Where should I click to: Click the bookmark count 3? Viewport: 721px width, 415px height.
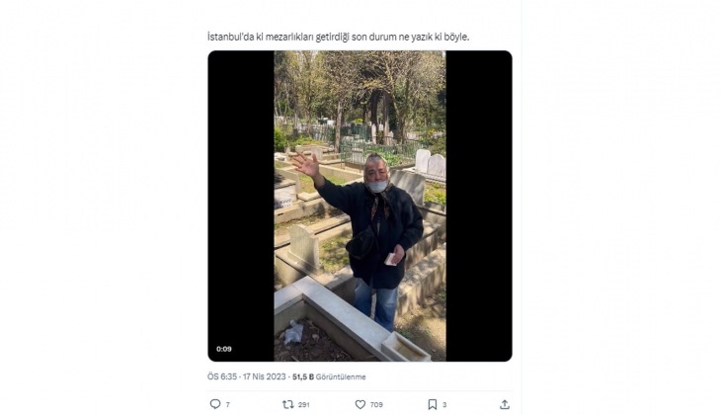(444, 404)
